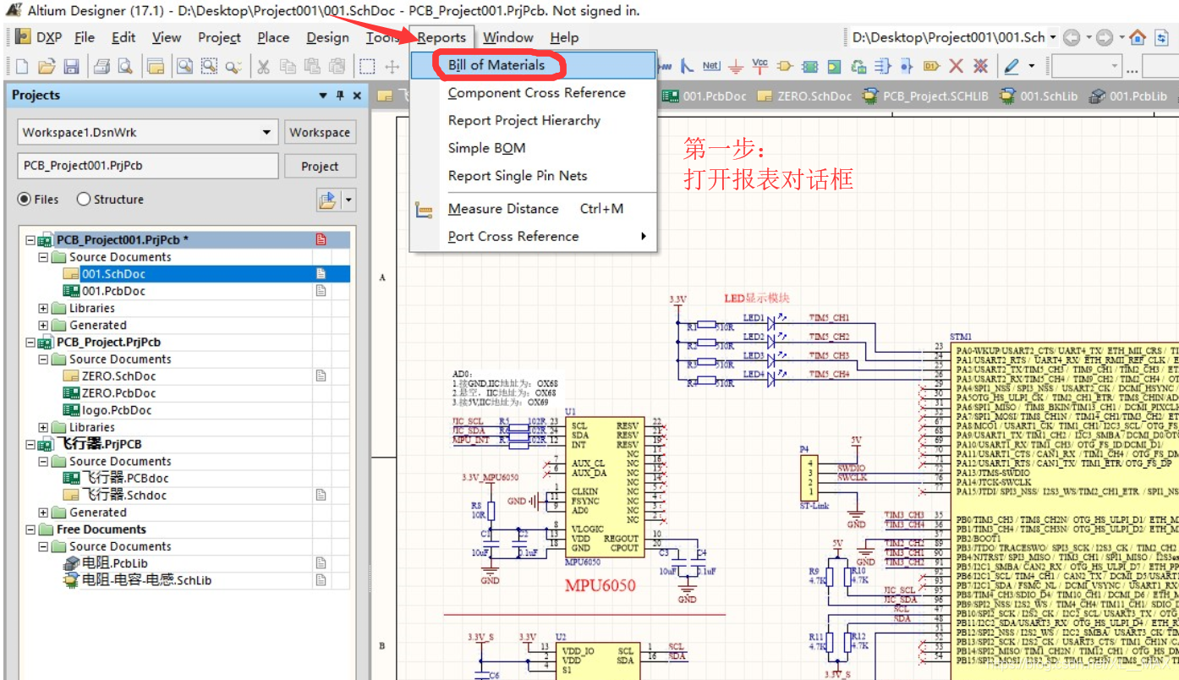1179x680 pixels.
Task: Print with the printer toolbar icon
Action: 101,66
